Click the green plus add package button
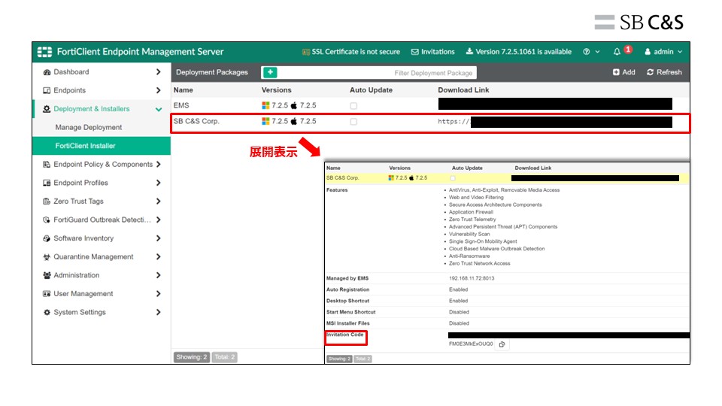722x406 pixels. (x=270, y=72)
